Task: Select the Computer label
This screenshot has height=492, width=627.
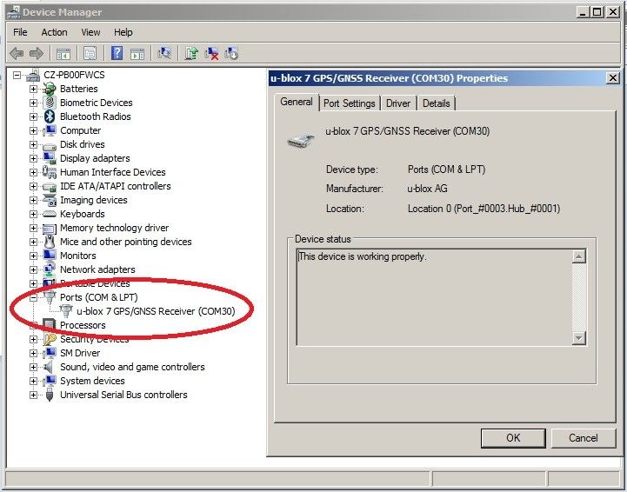Action: click(80, 130)
